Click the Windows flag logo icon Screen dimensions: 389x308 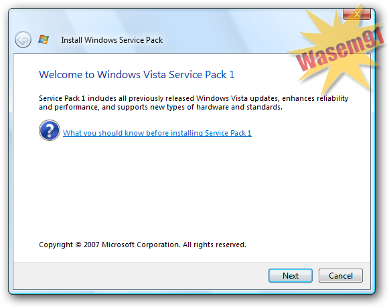(44, 39)
